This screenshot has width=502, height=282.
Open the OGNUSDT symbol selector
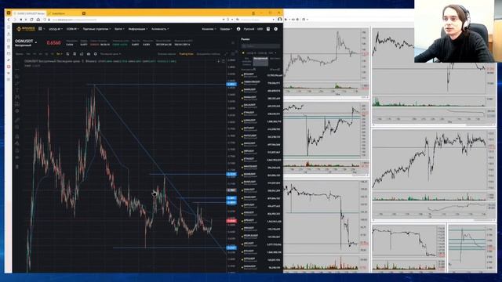pyautogui.click(x=26, y=42)
